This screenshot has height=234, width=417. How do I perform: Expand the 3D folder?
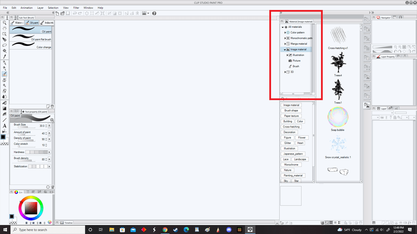pos(285,72)
